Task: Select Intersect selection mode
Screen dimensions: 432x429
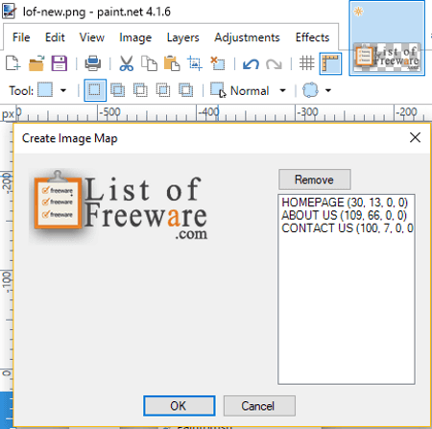Action: [x=163, y=90]
